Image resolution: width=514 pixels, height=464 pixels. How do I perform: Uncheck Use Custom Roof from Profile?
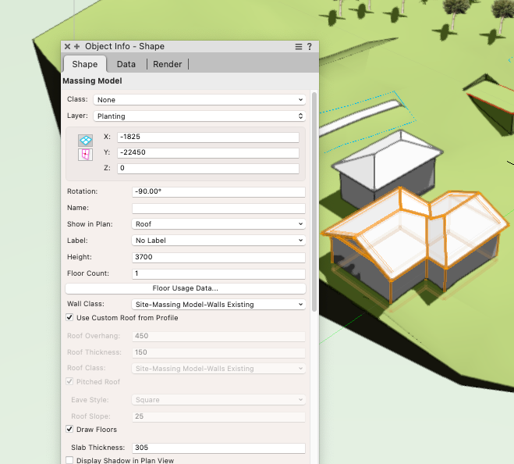70,318
